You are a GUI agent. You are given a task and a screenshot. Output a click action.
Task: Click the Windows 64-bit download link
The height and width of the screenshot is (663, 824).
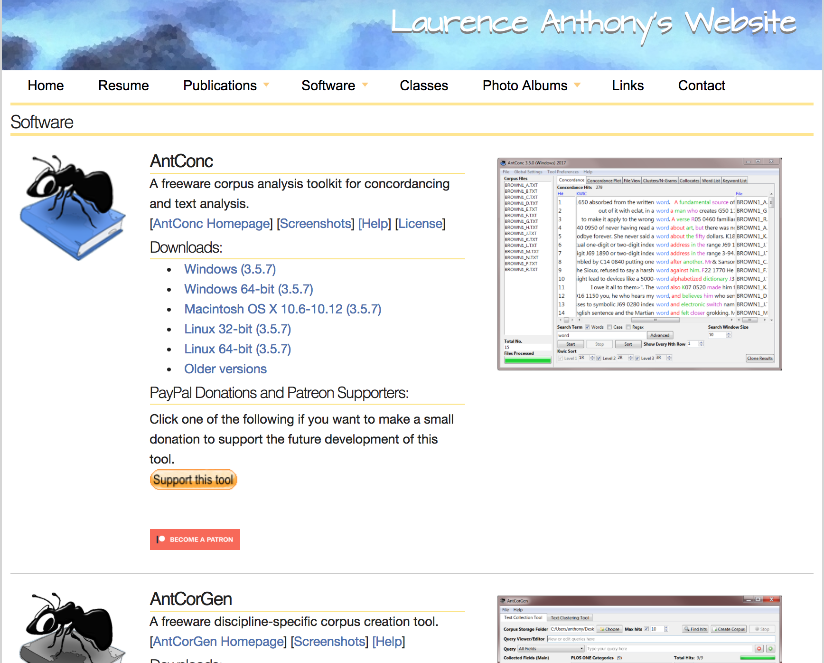pyautogui.click(x=248, y=289)
